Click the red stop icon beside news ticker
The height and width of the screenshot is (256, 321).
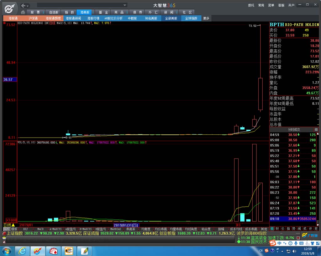pyautogui.click(x=298, y=238)
